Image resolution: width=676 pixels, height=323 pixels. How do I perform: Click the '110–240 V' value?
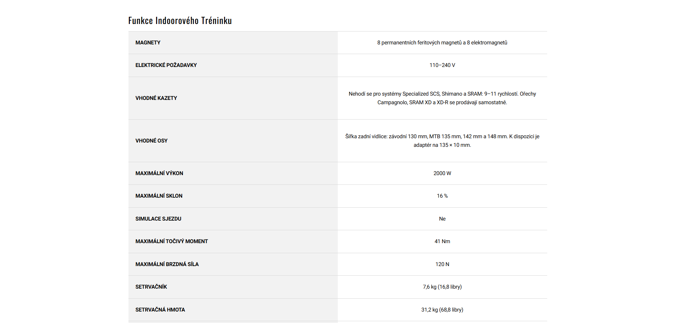point(442,65)
